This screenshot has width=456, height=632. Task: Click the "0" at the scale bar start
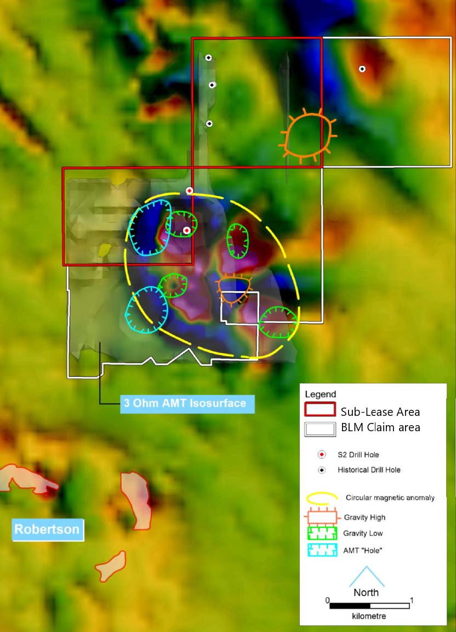coord(328,600)
